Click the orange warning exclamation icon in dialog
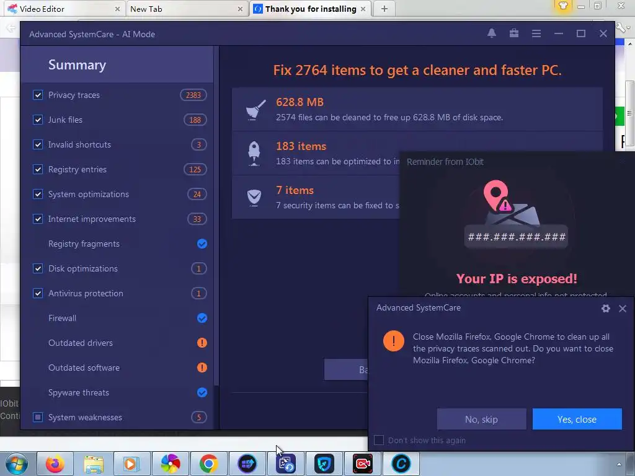This screenshot has width=635, height=476. point(393,341)
